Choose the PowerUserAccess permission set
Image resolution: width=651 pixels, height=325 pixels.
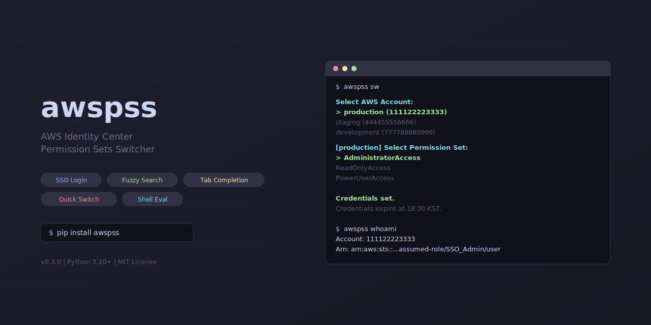365,178
